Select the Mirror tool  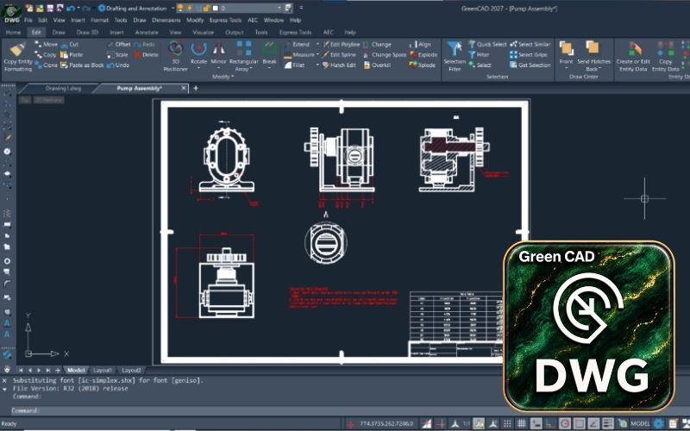[x=219, y=53]
